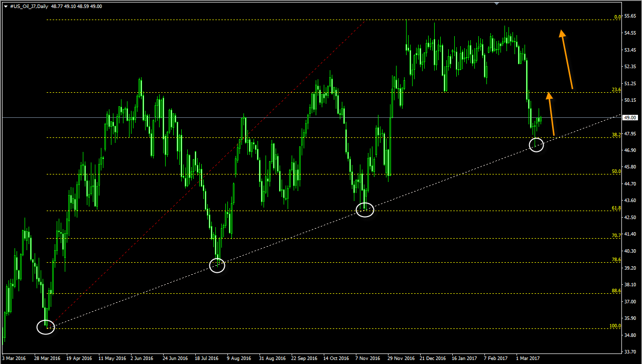This screenshot has width=642, height=364.
Task: Click the 1 Mar 2017 date label
Action: pyautogui.click(x=528, y=358)
